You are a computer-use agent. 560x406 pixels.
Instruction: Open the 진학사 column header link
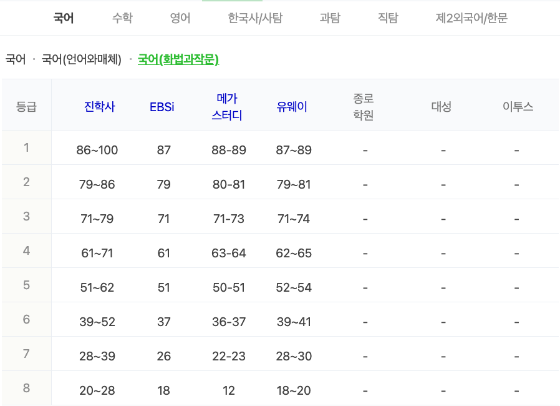(99, 104)
